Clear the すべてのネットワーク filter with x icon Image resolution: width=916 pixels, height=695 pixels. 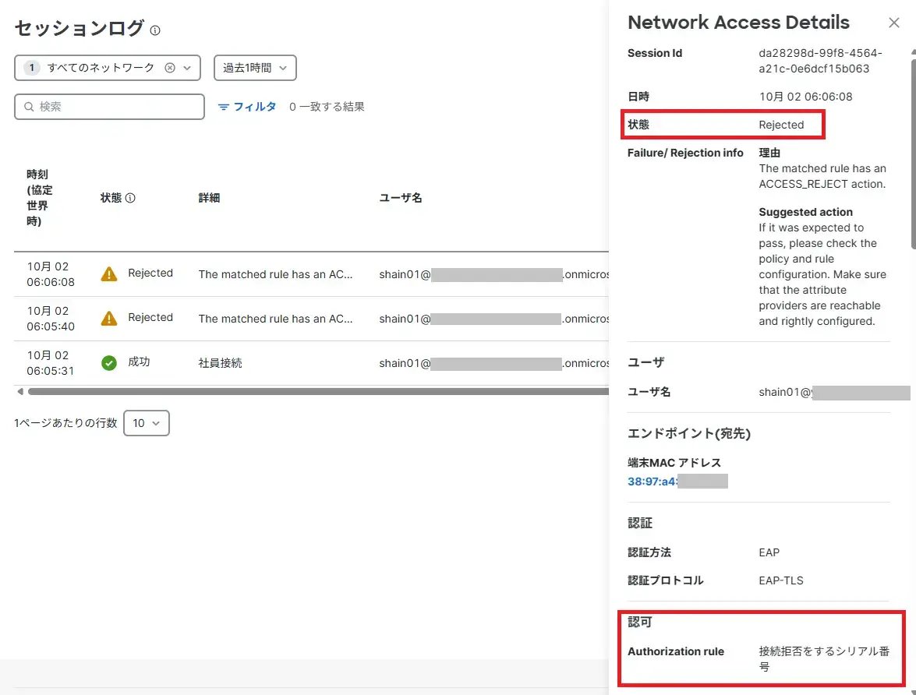click(170, 68)
